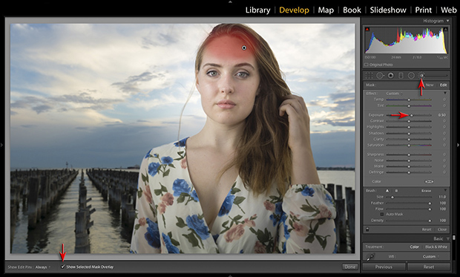Open the Color swatch for brush tint
460x277 pixels.
[x=429, y=181]
